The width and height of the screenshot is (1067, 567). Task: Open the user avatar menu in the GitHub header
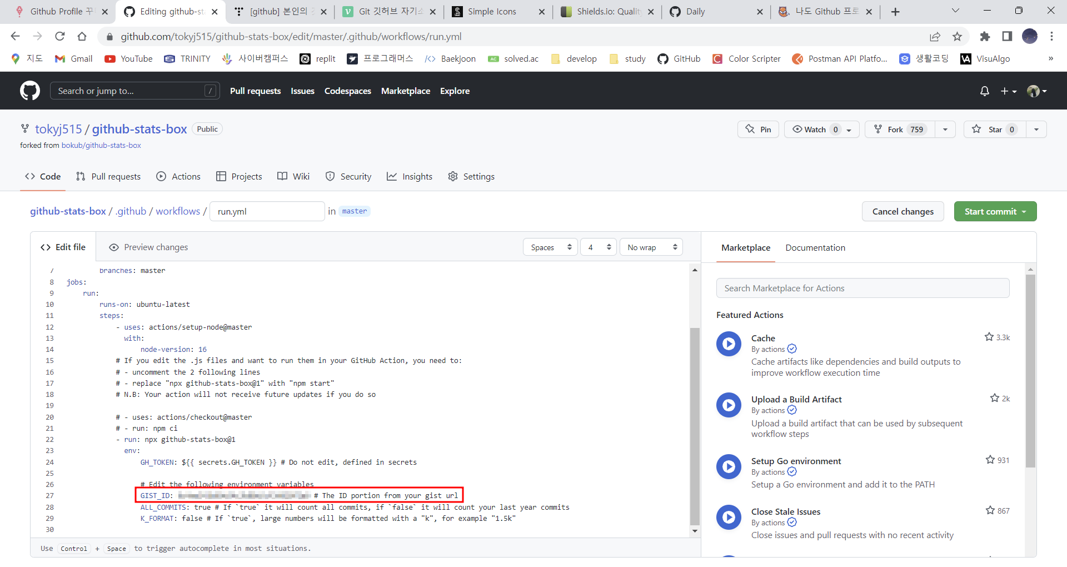pyautogui.click(x=1036, y=91)
